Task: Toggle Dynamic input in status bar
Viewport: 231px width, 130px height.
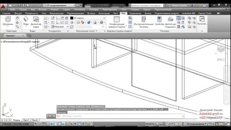Action: [x=71, y=124]
